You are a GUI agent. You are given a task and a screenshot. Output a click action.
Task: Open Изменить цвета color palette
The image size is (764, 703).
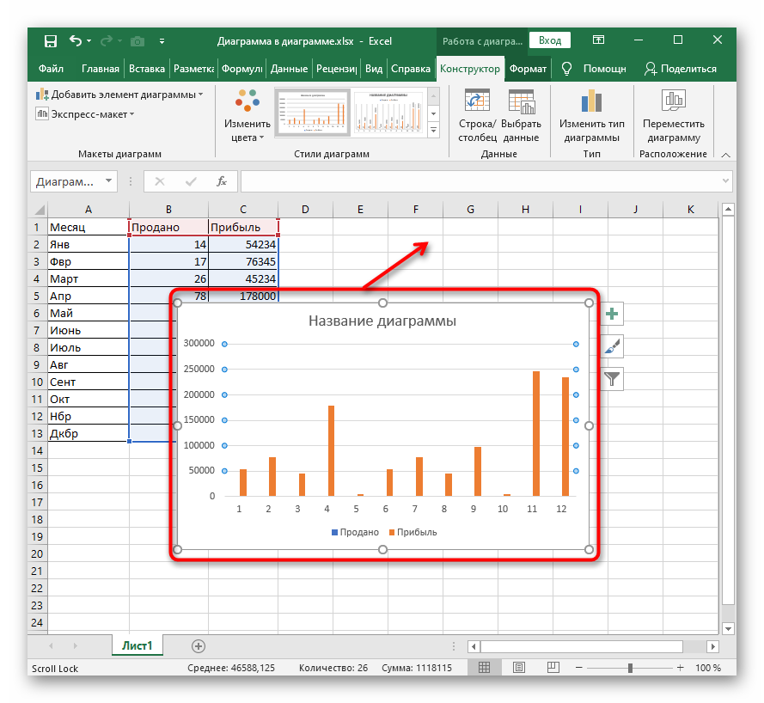coord(247,116)
